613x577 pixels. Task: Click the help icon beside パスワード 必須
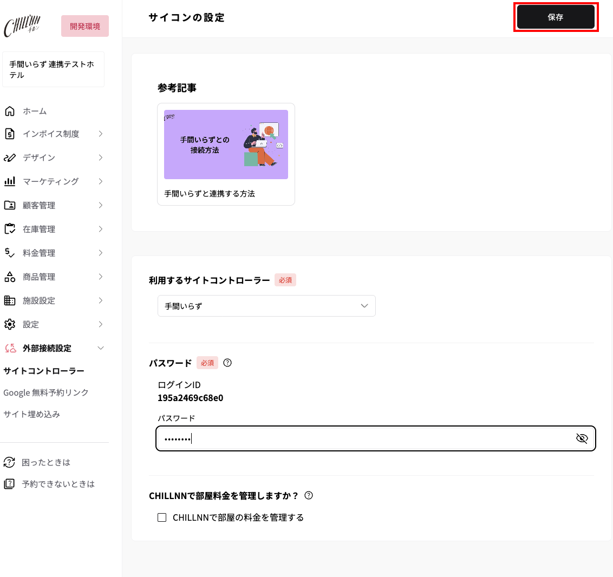tap(227, 363)
